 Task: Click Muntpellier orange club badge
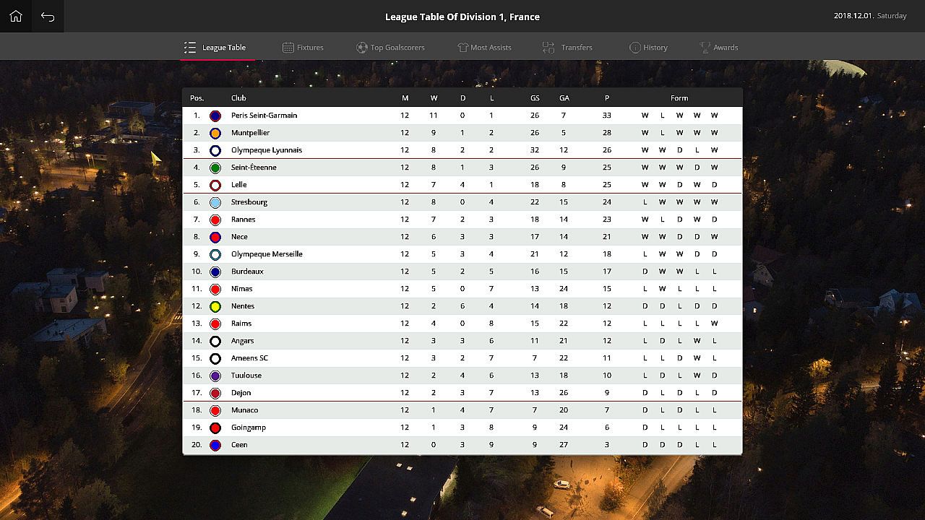[x=215, y=133]
